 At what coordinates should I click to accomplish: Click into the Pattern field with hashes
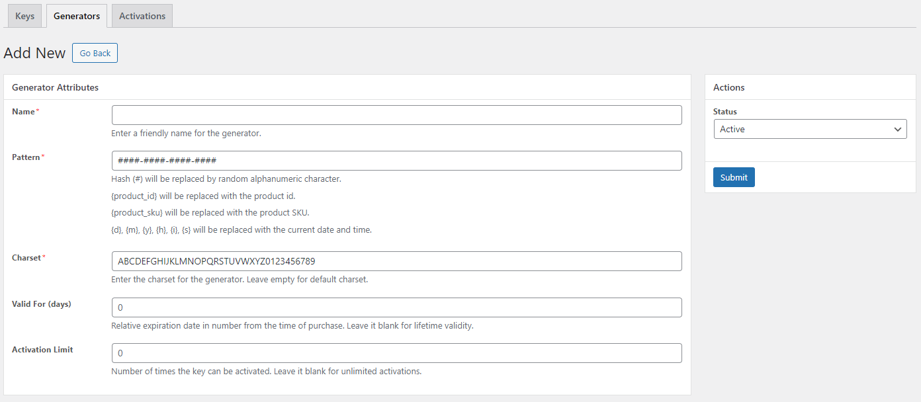point(397,161)
